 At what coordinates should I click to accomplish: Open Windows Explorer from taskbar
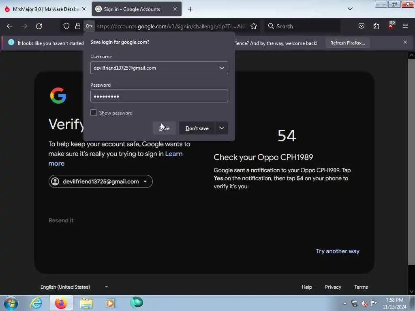click(86, 303)
